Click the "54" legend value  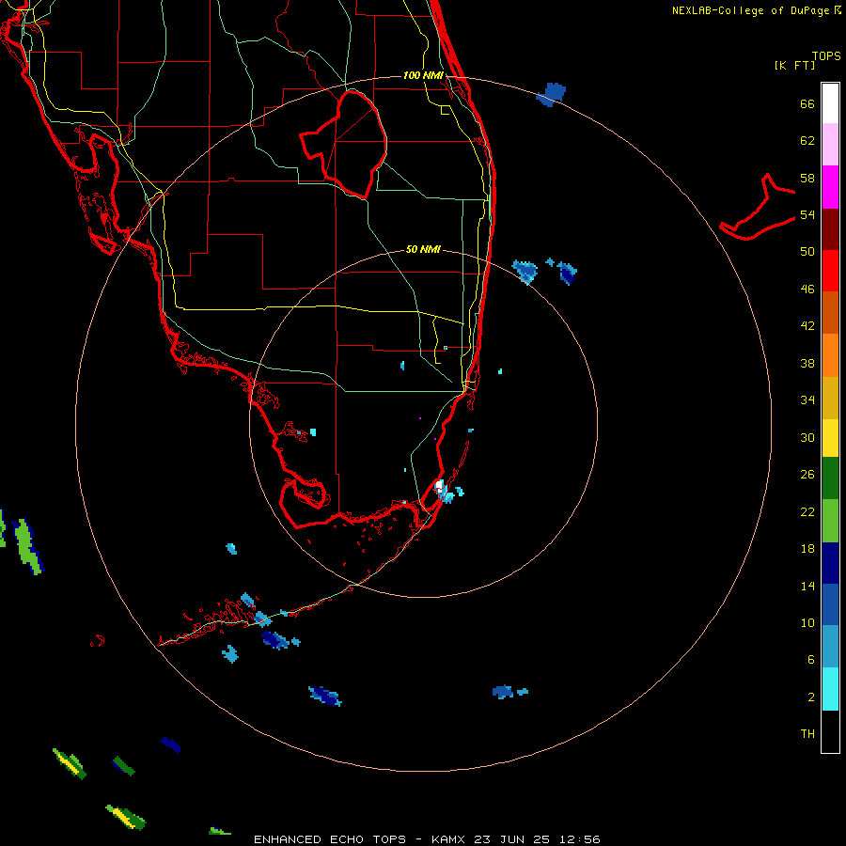pos(807,214)
